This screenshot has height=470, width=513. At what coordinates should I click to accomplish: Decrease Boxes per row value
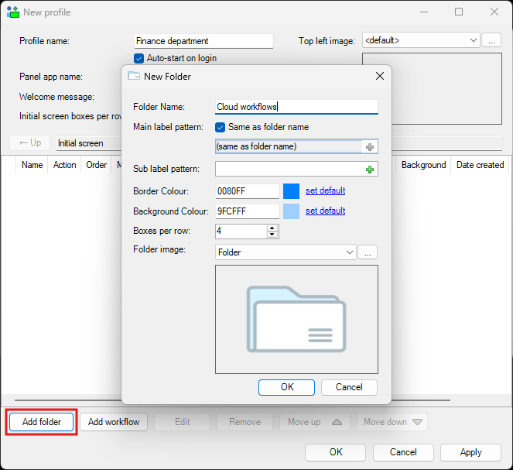(272, 235)
